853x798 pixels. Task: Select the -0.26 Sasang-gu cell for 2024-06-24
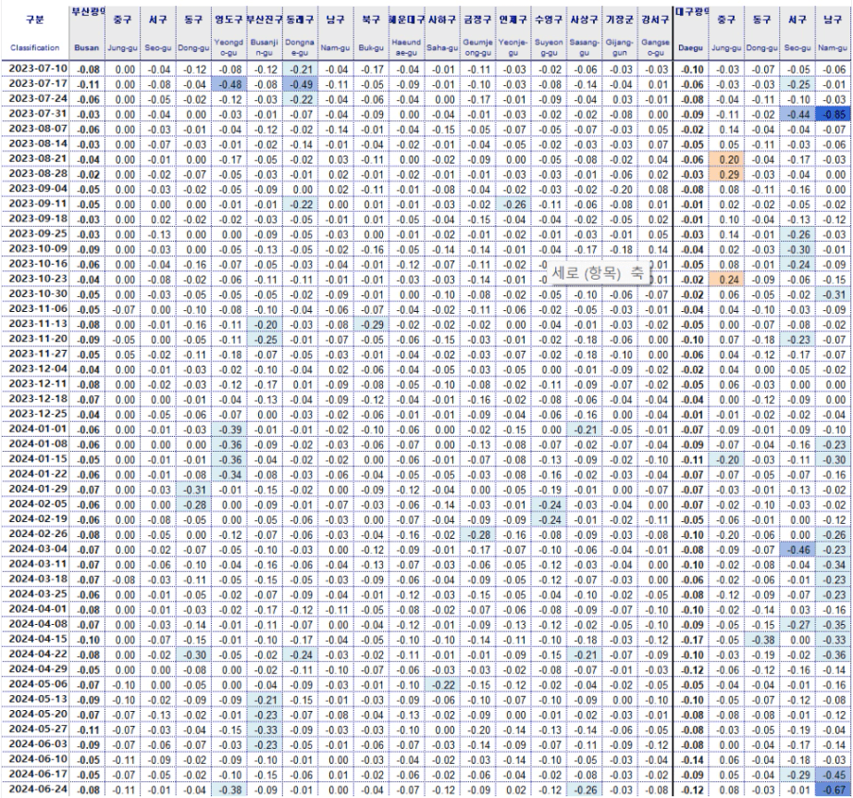coord(585,790)
